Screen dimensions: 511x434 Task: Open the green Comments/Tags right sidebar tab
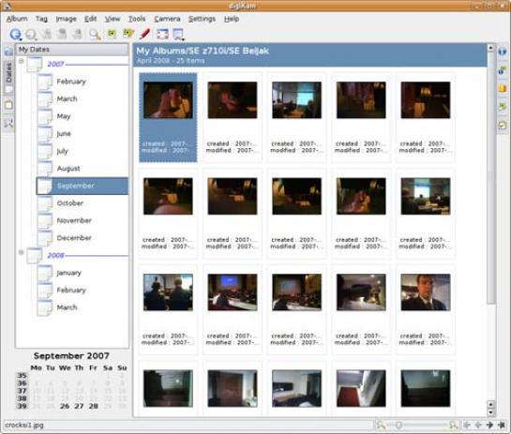[503, 107]
